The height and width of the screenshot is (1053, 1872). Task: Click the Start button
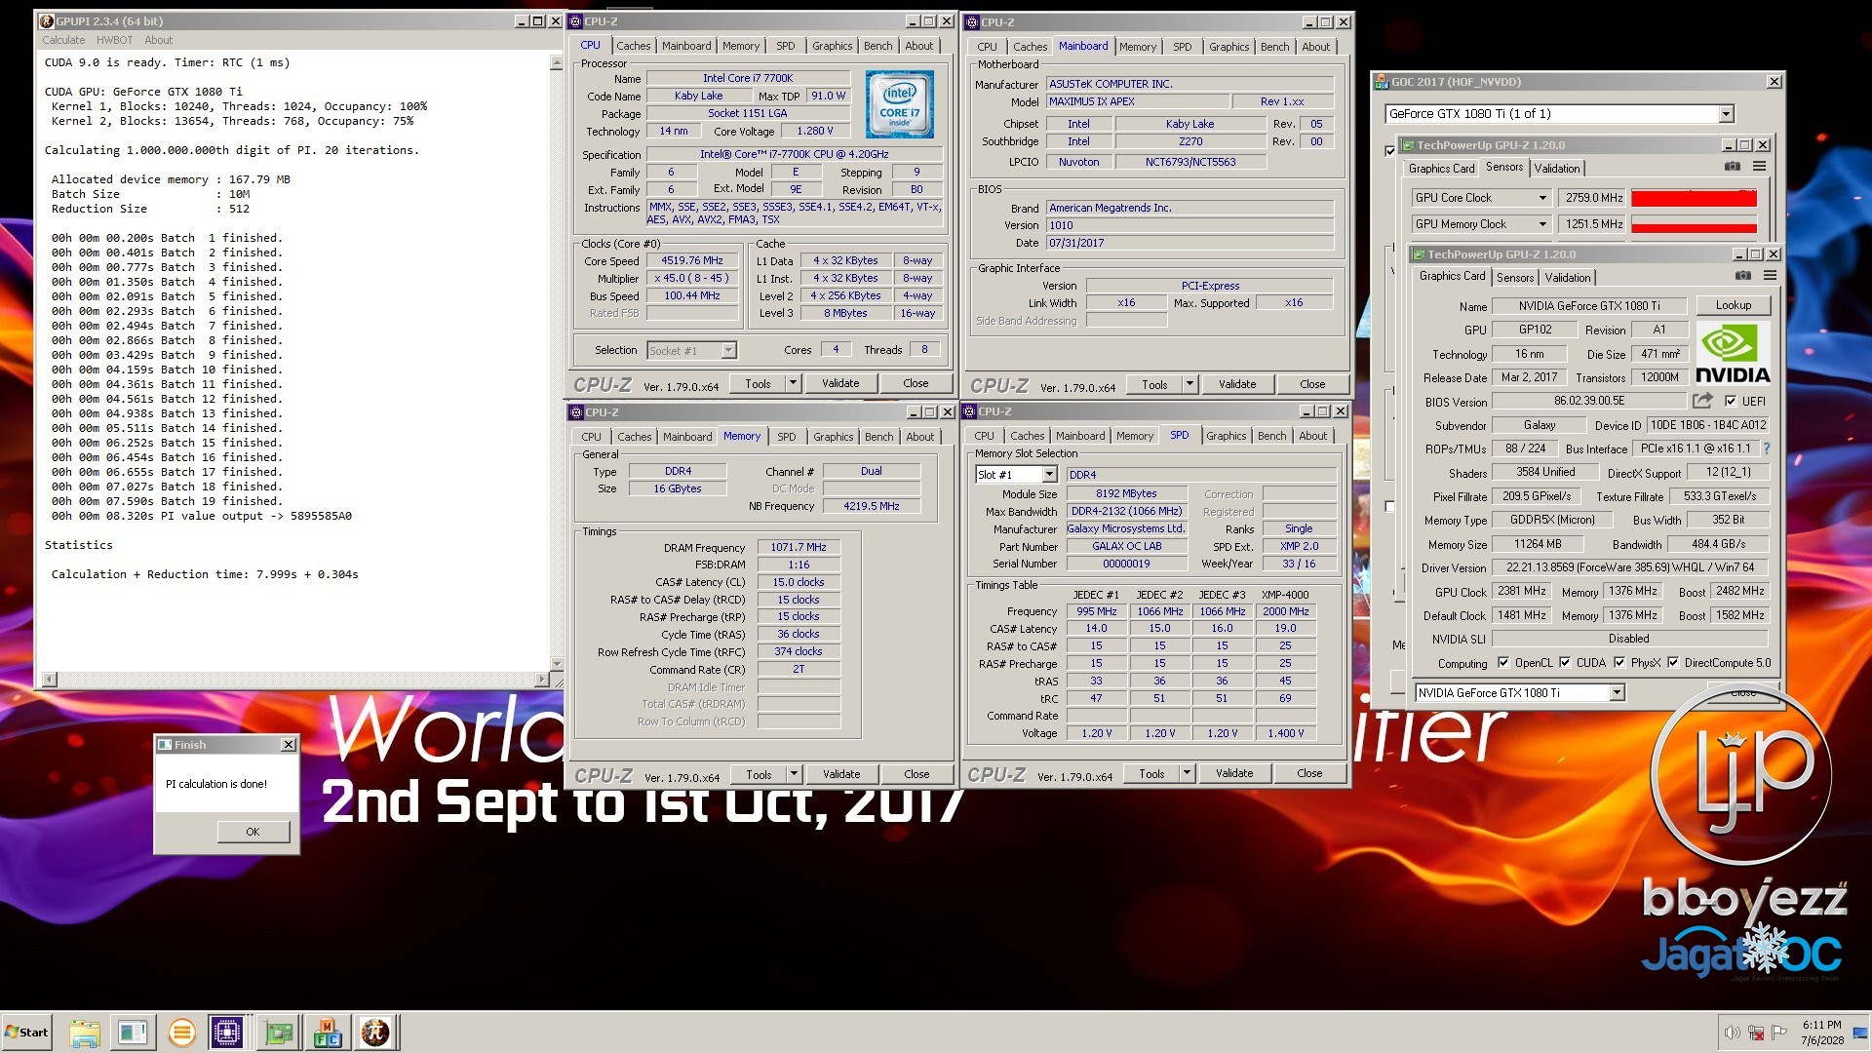(26, 1032)
